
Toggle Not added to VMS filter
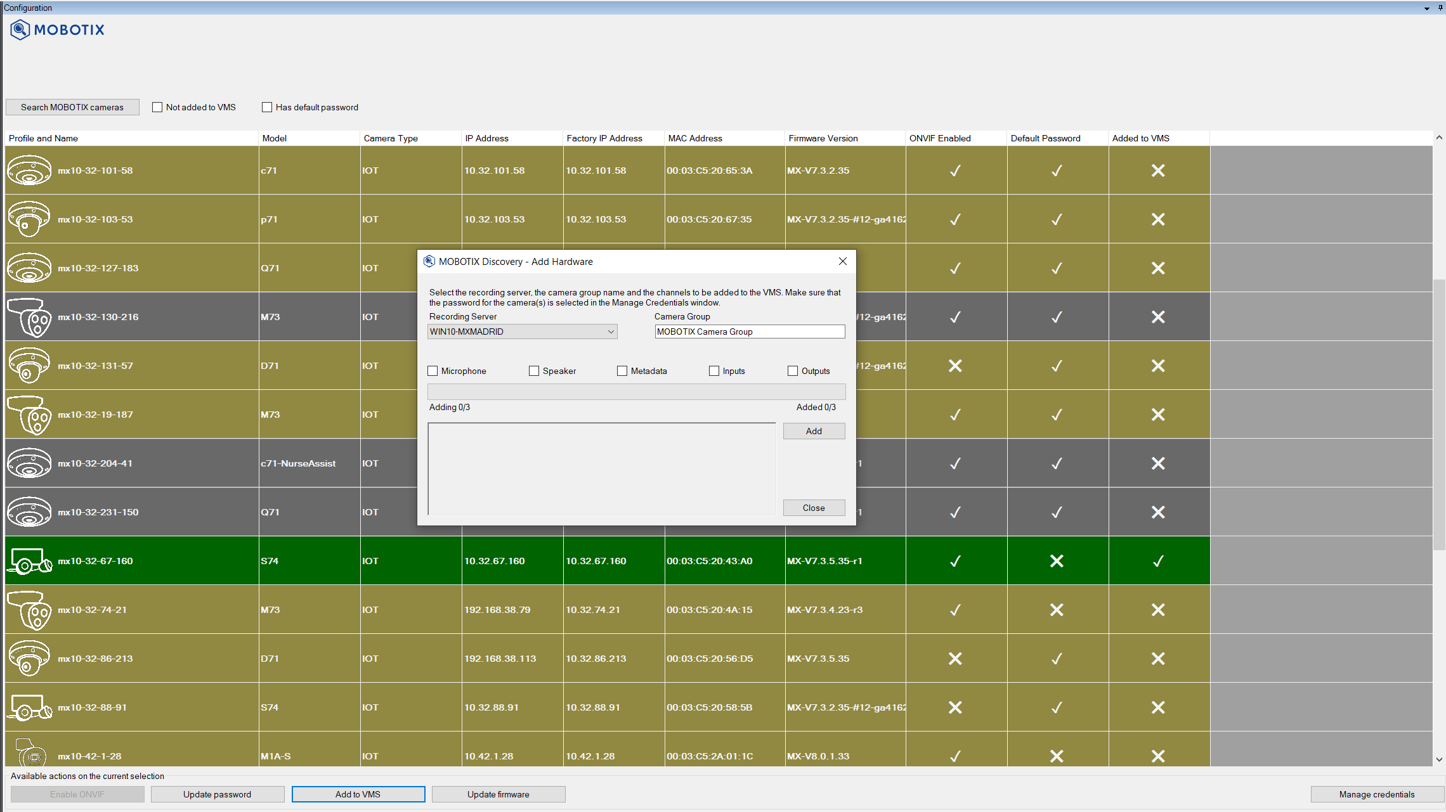pos(157,107)
